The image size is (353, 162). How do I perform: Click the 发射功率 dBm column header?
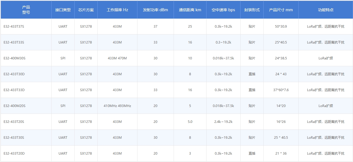tap(156, 10)
